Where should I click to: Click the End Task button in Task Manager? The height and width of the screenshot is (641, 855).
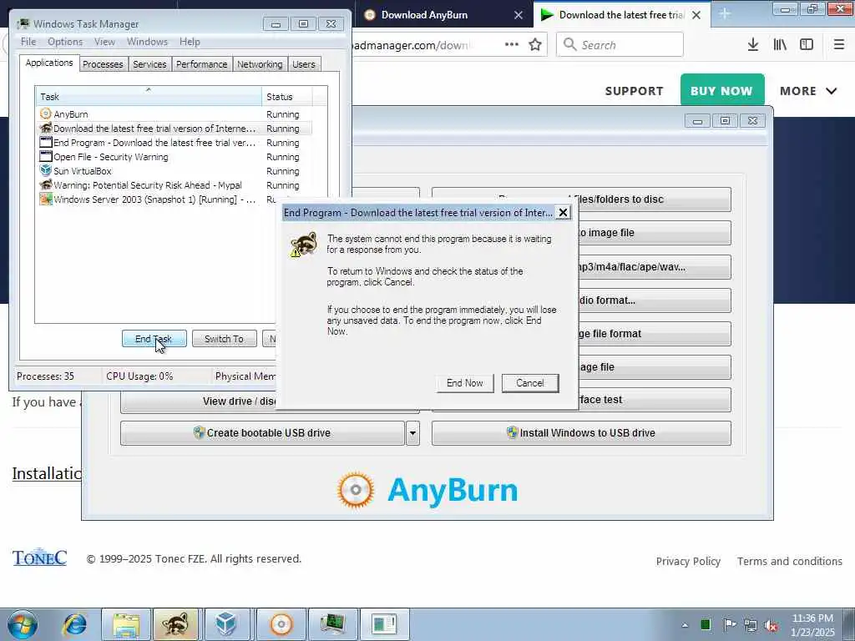point(154,339)
